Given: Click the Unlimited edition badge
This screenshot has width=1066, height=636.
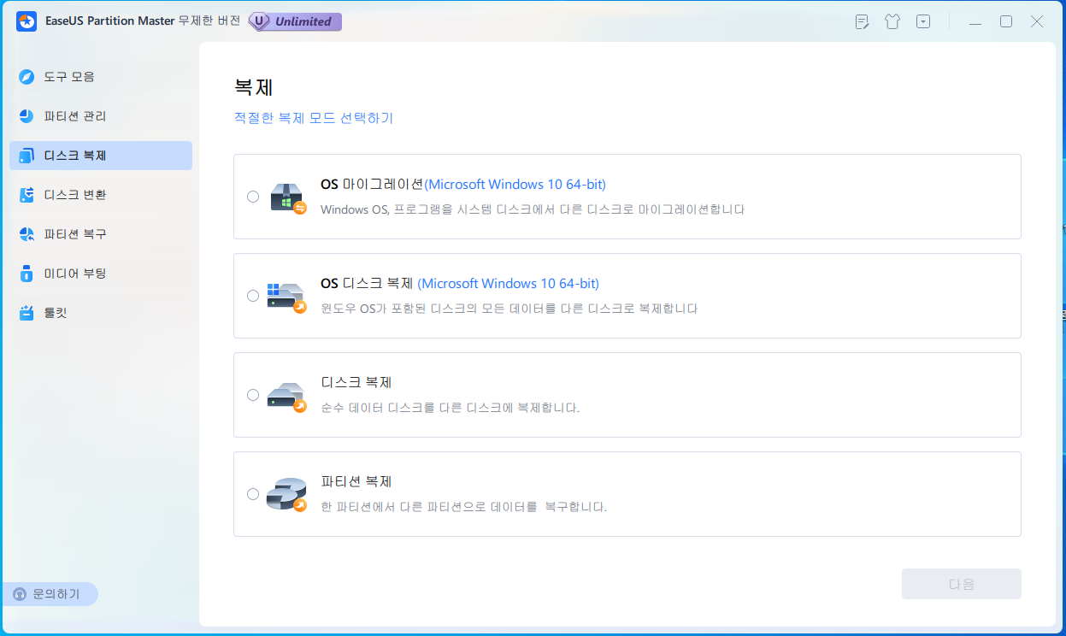Looking at the screenshot, I should [295, 21].
